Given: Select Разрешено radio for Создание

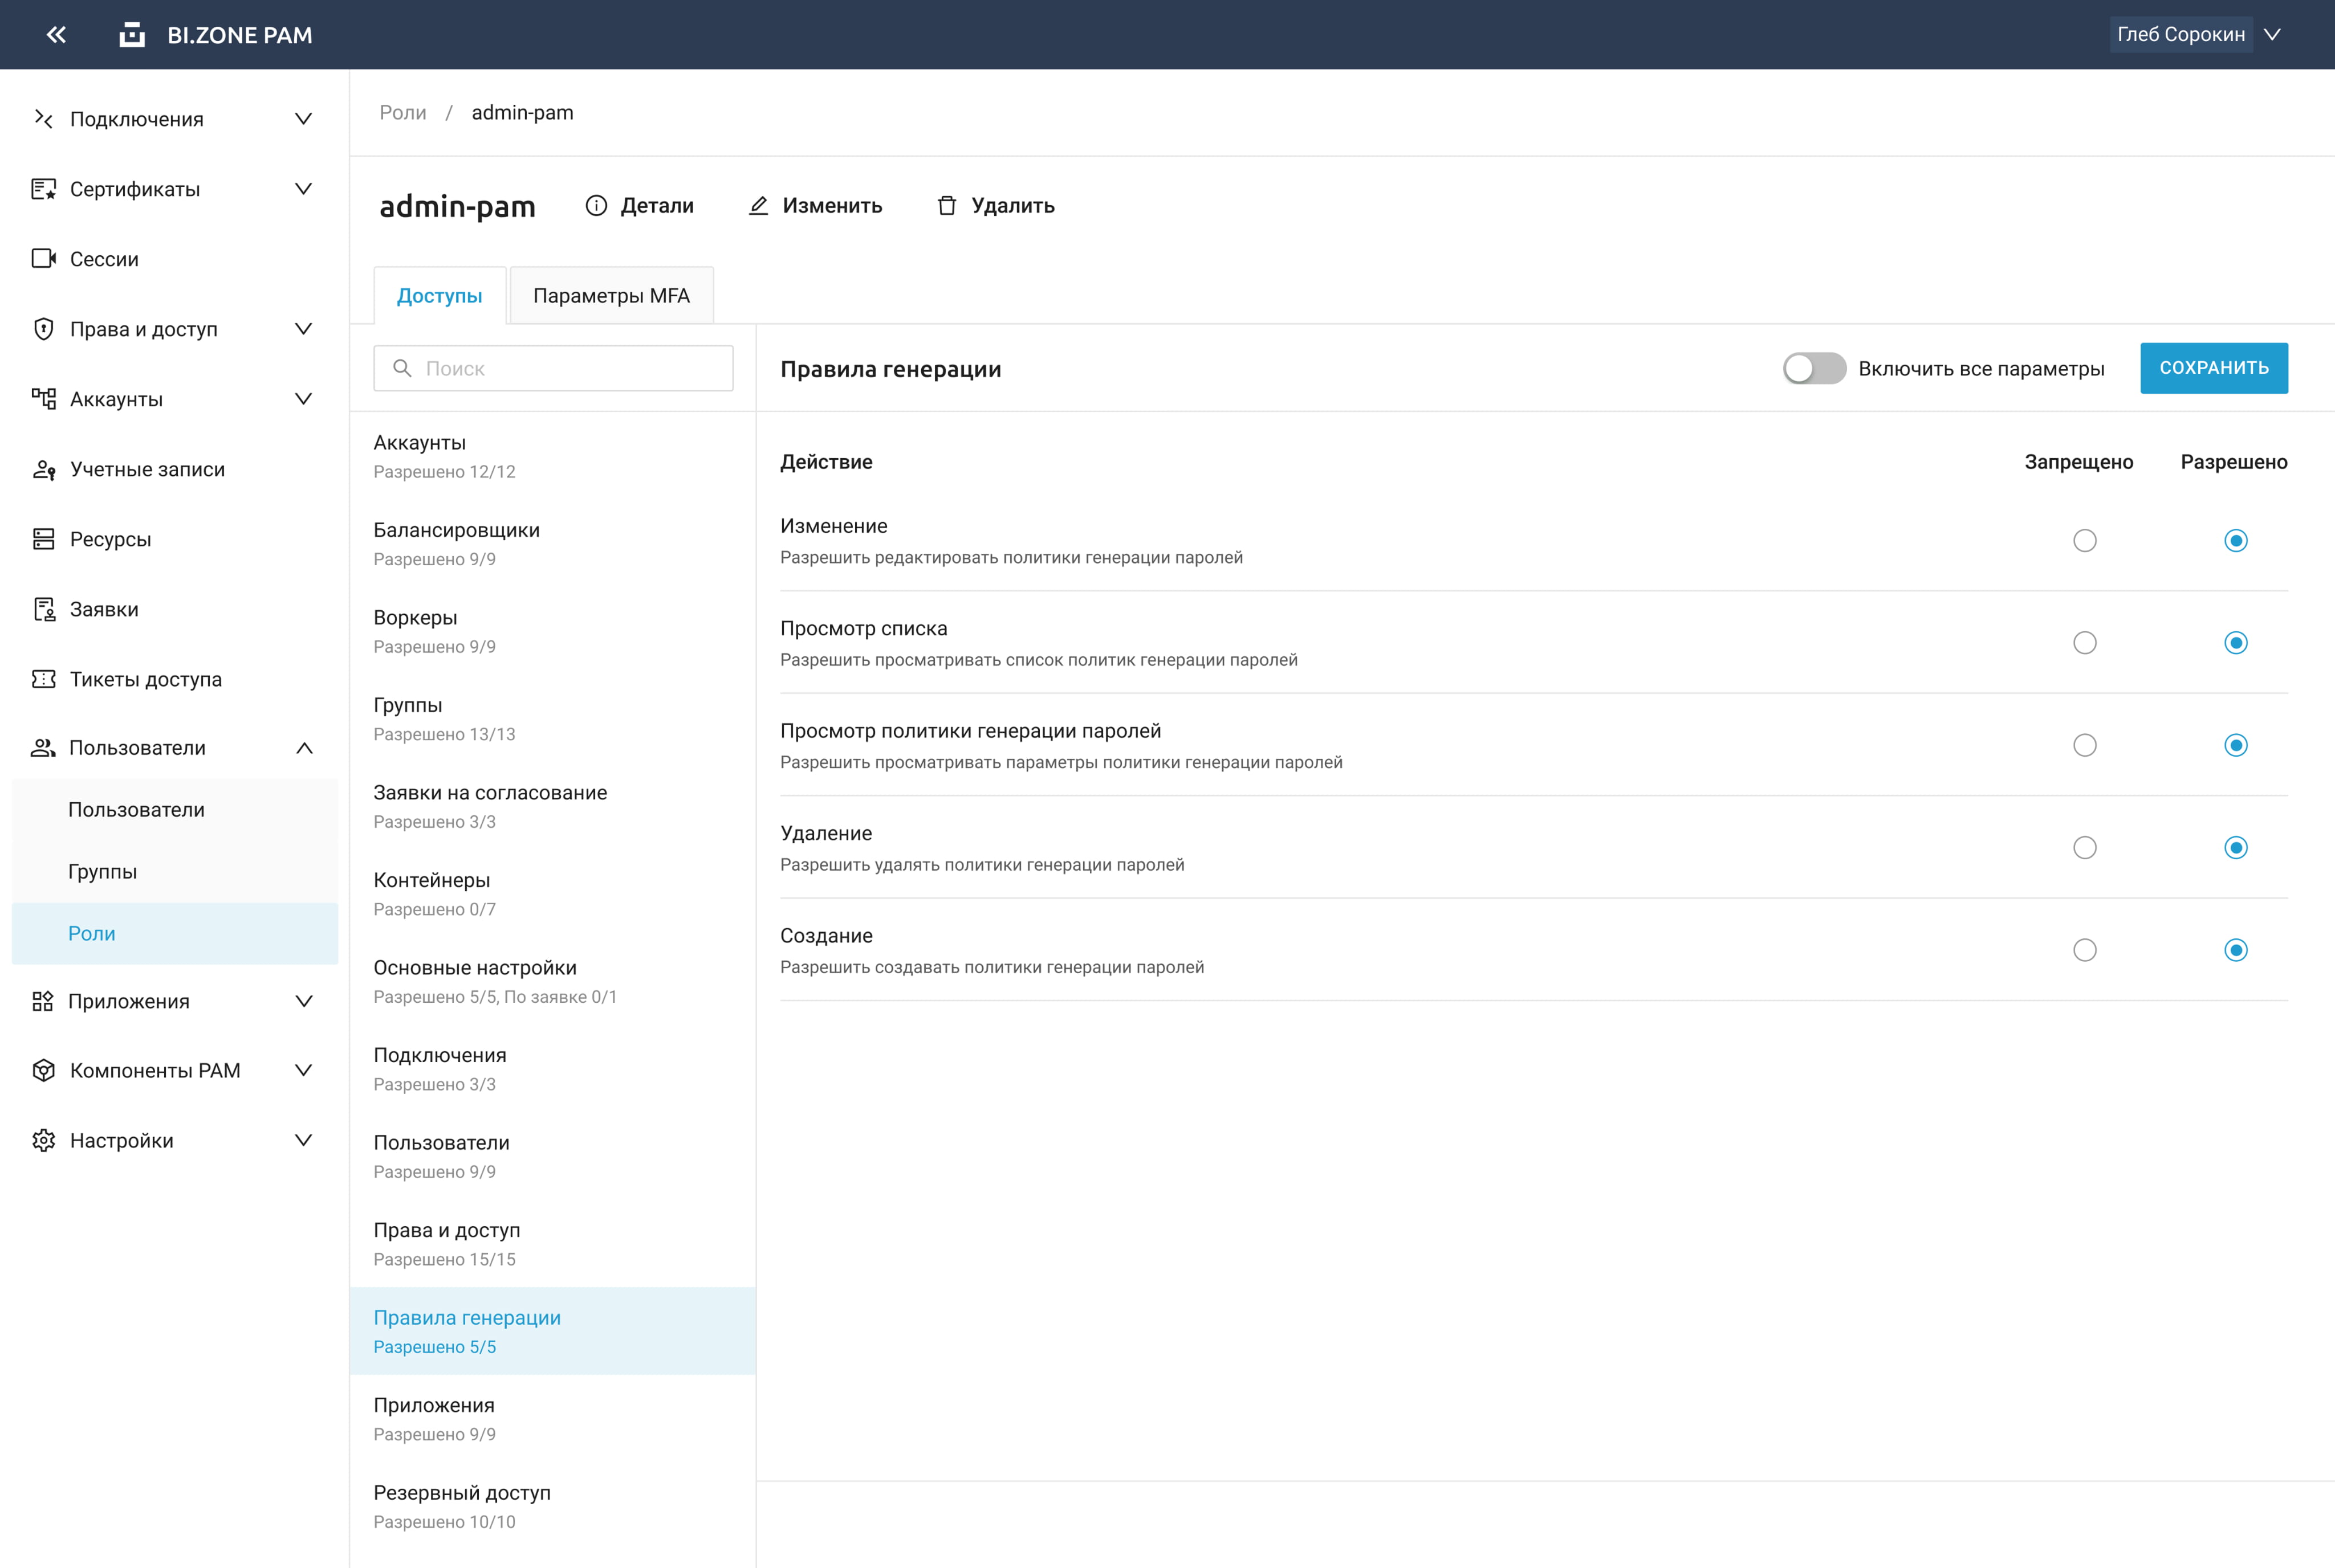Looking at the screenshot, I should click(x=2236, y=950).
